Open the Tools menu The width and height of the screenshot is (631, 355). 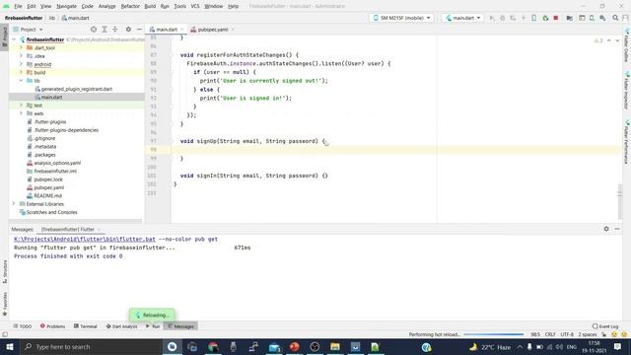(179, 6)
